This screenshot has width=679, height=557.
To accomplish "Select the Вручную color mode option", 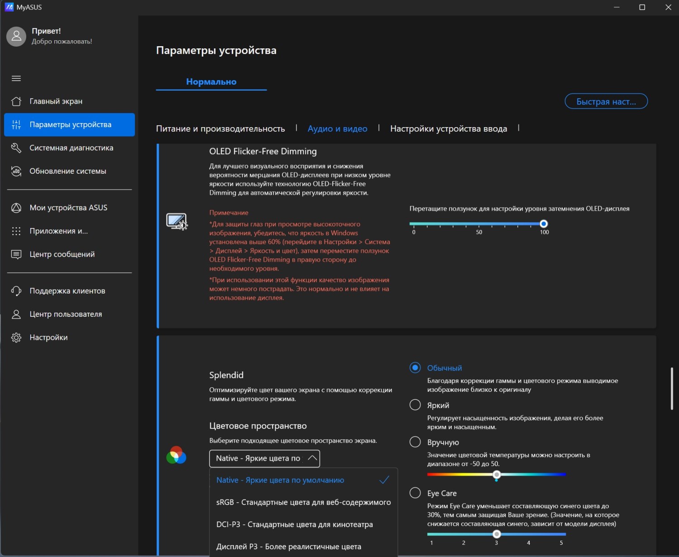I will point(415,442).
